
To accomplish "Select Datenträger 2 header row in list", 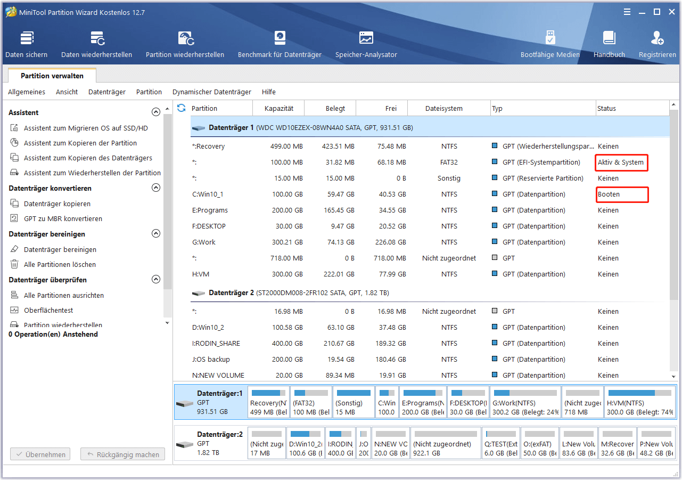I will coord(430,293).
